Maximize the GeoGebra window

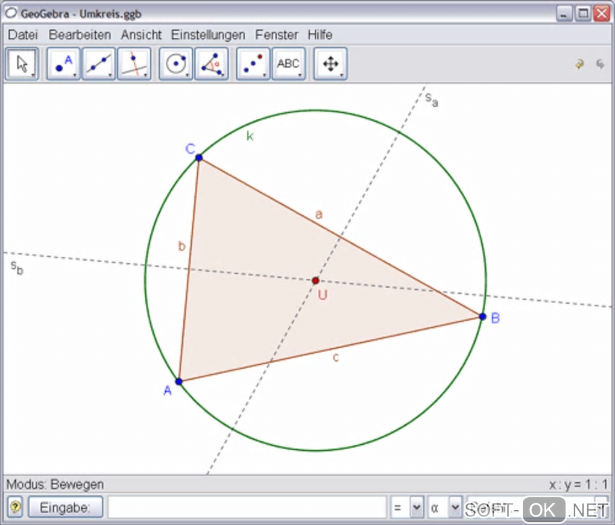[x=583, y=14]
